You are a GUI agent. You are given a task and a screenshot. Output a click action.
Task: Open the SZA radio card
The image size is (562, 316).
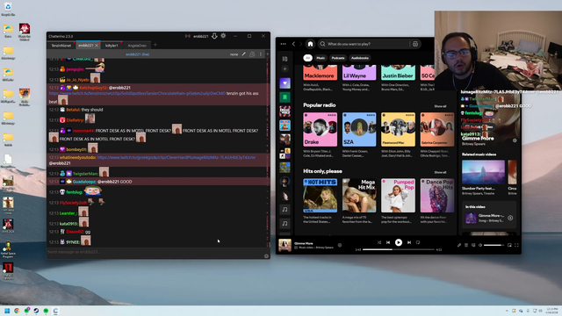359,129
